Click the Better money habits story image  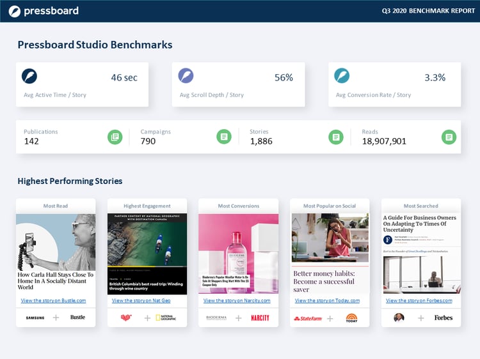click(330, 238)
